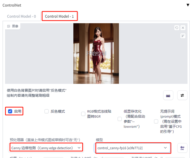Disable the 启用 checkbox

point(10,111)
